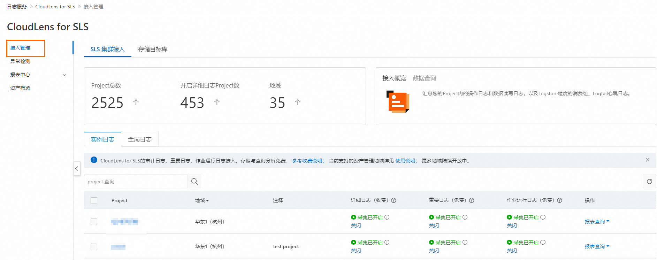Click 关闭 under 详细日志 in first row

tap(356, 225)
